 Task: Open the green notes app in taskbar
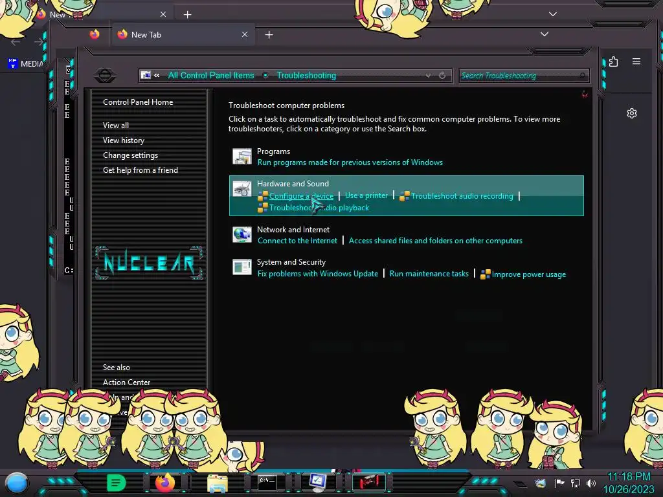coord(117,483)
